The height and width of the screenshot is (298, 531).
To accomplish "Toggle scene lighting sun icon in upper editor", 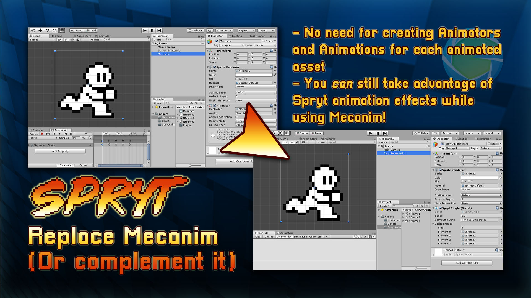I will pyautogui.click(x=66, y=40).
